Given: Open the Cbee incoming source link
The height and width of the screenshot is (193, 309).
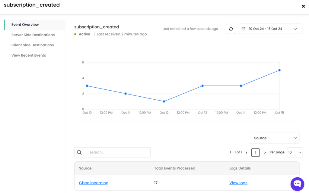Looking at the screenshot, I should pyautogui.click(x=94, y=183).
